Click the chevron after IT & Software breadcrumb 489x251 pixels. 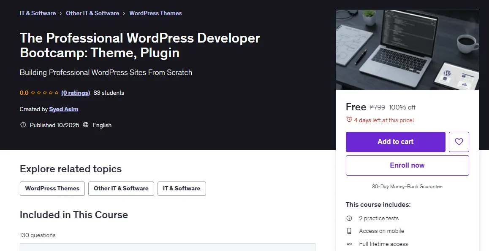pos(61,13)
